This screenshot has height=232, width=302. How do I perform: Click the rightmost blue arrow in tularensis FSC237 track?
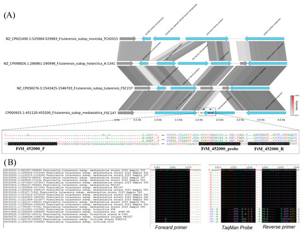(x=249, y=88)
